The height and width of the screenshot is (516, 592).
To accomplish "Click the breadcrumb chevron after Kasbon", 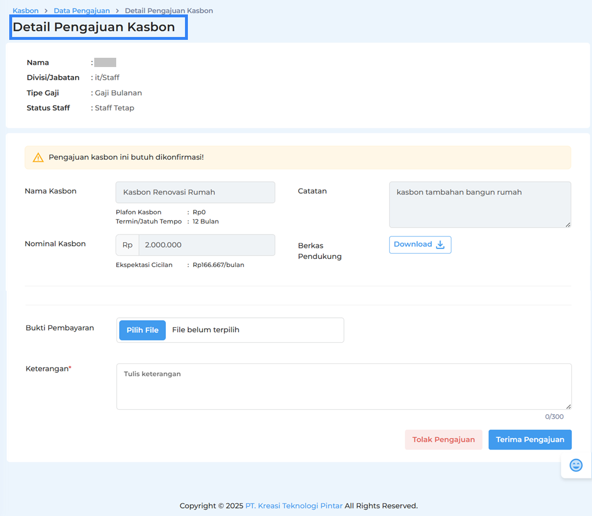I will [46, 11].
